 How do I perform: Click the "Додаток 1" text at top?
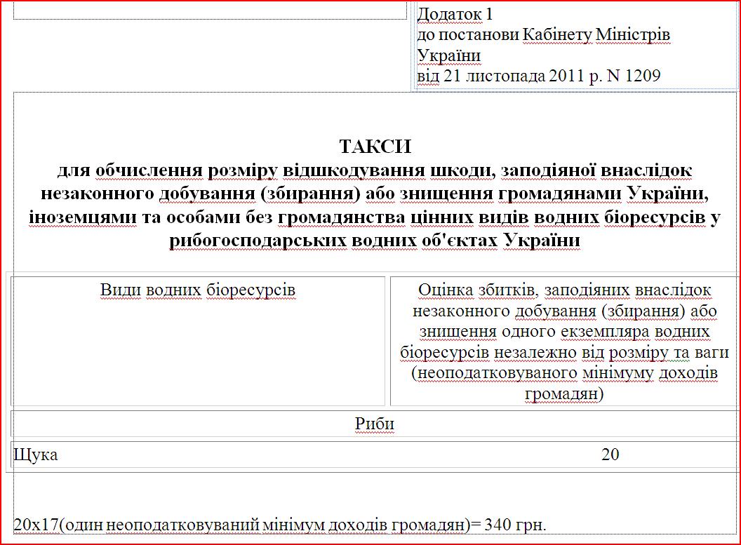click(x=455, y=14)
